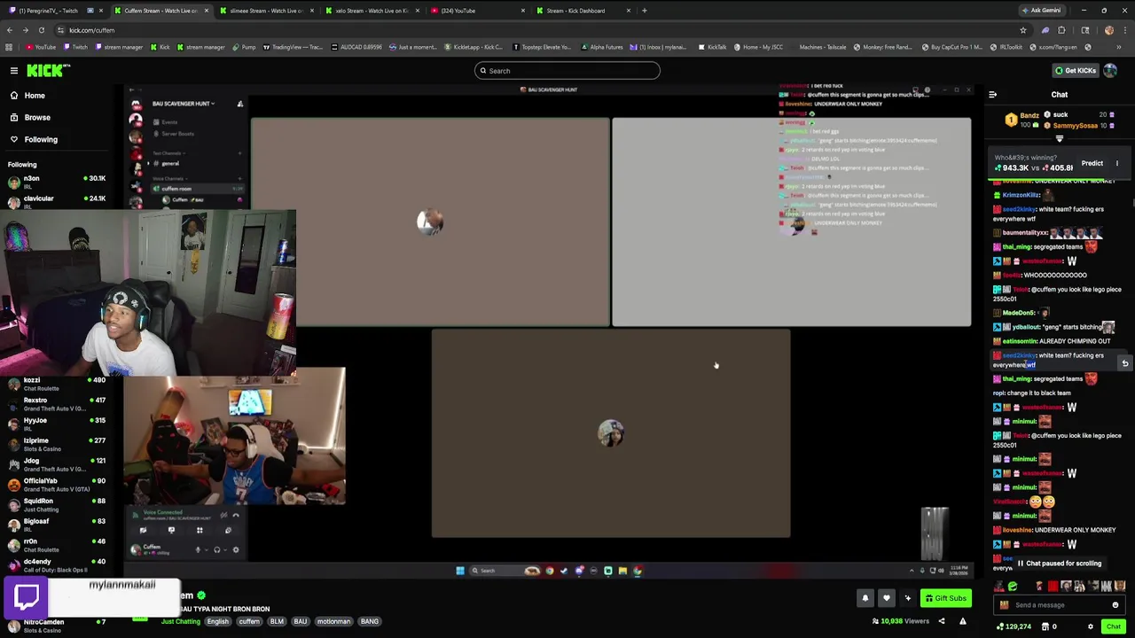Open the user profile avatar menu
The image size is (1135, 638).
tap(1110, 71)
